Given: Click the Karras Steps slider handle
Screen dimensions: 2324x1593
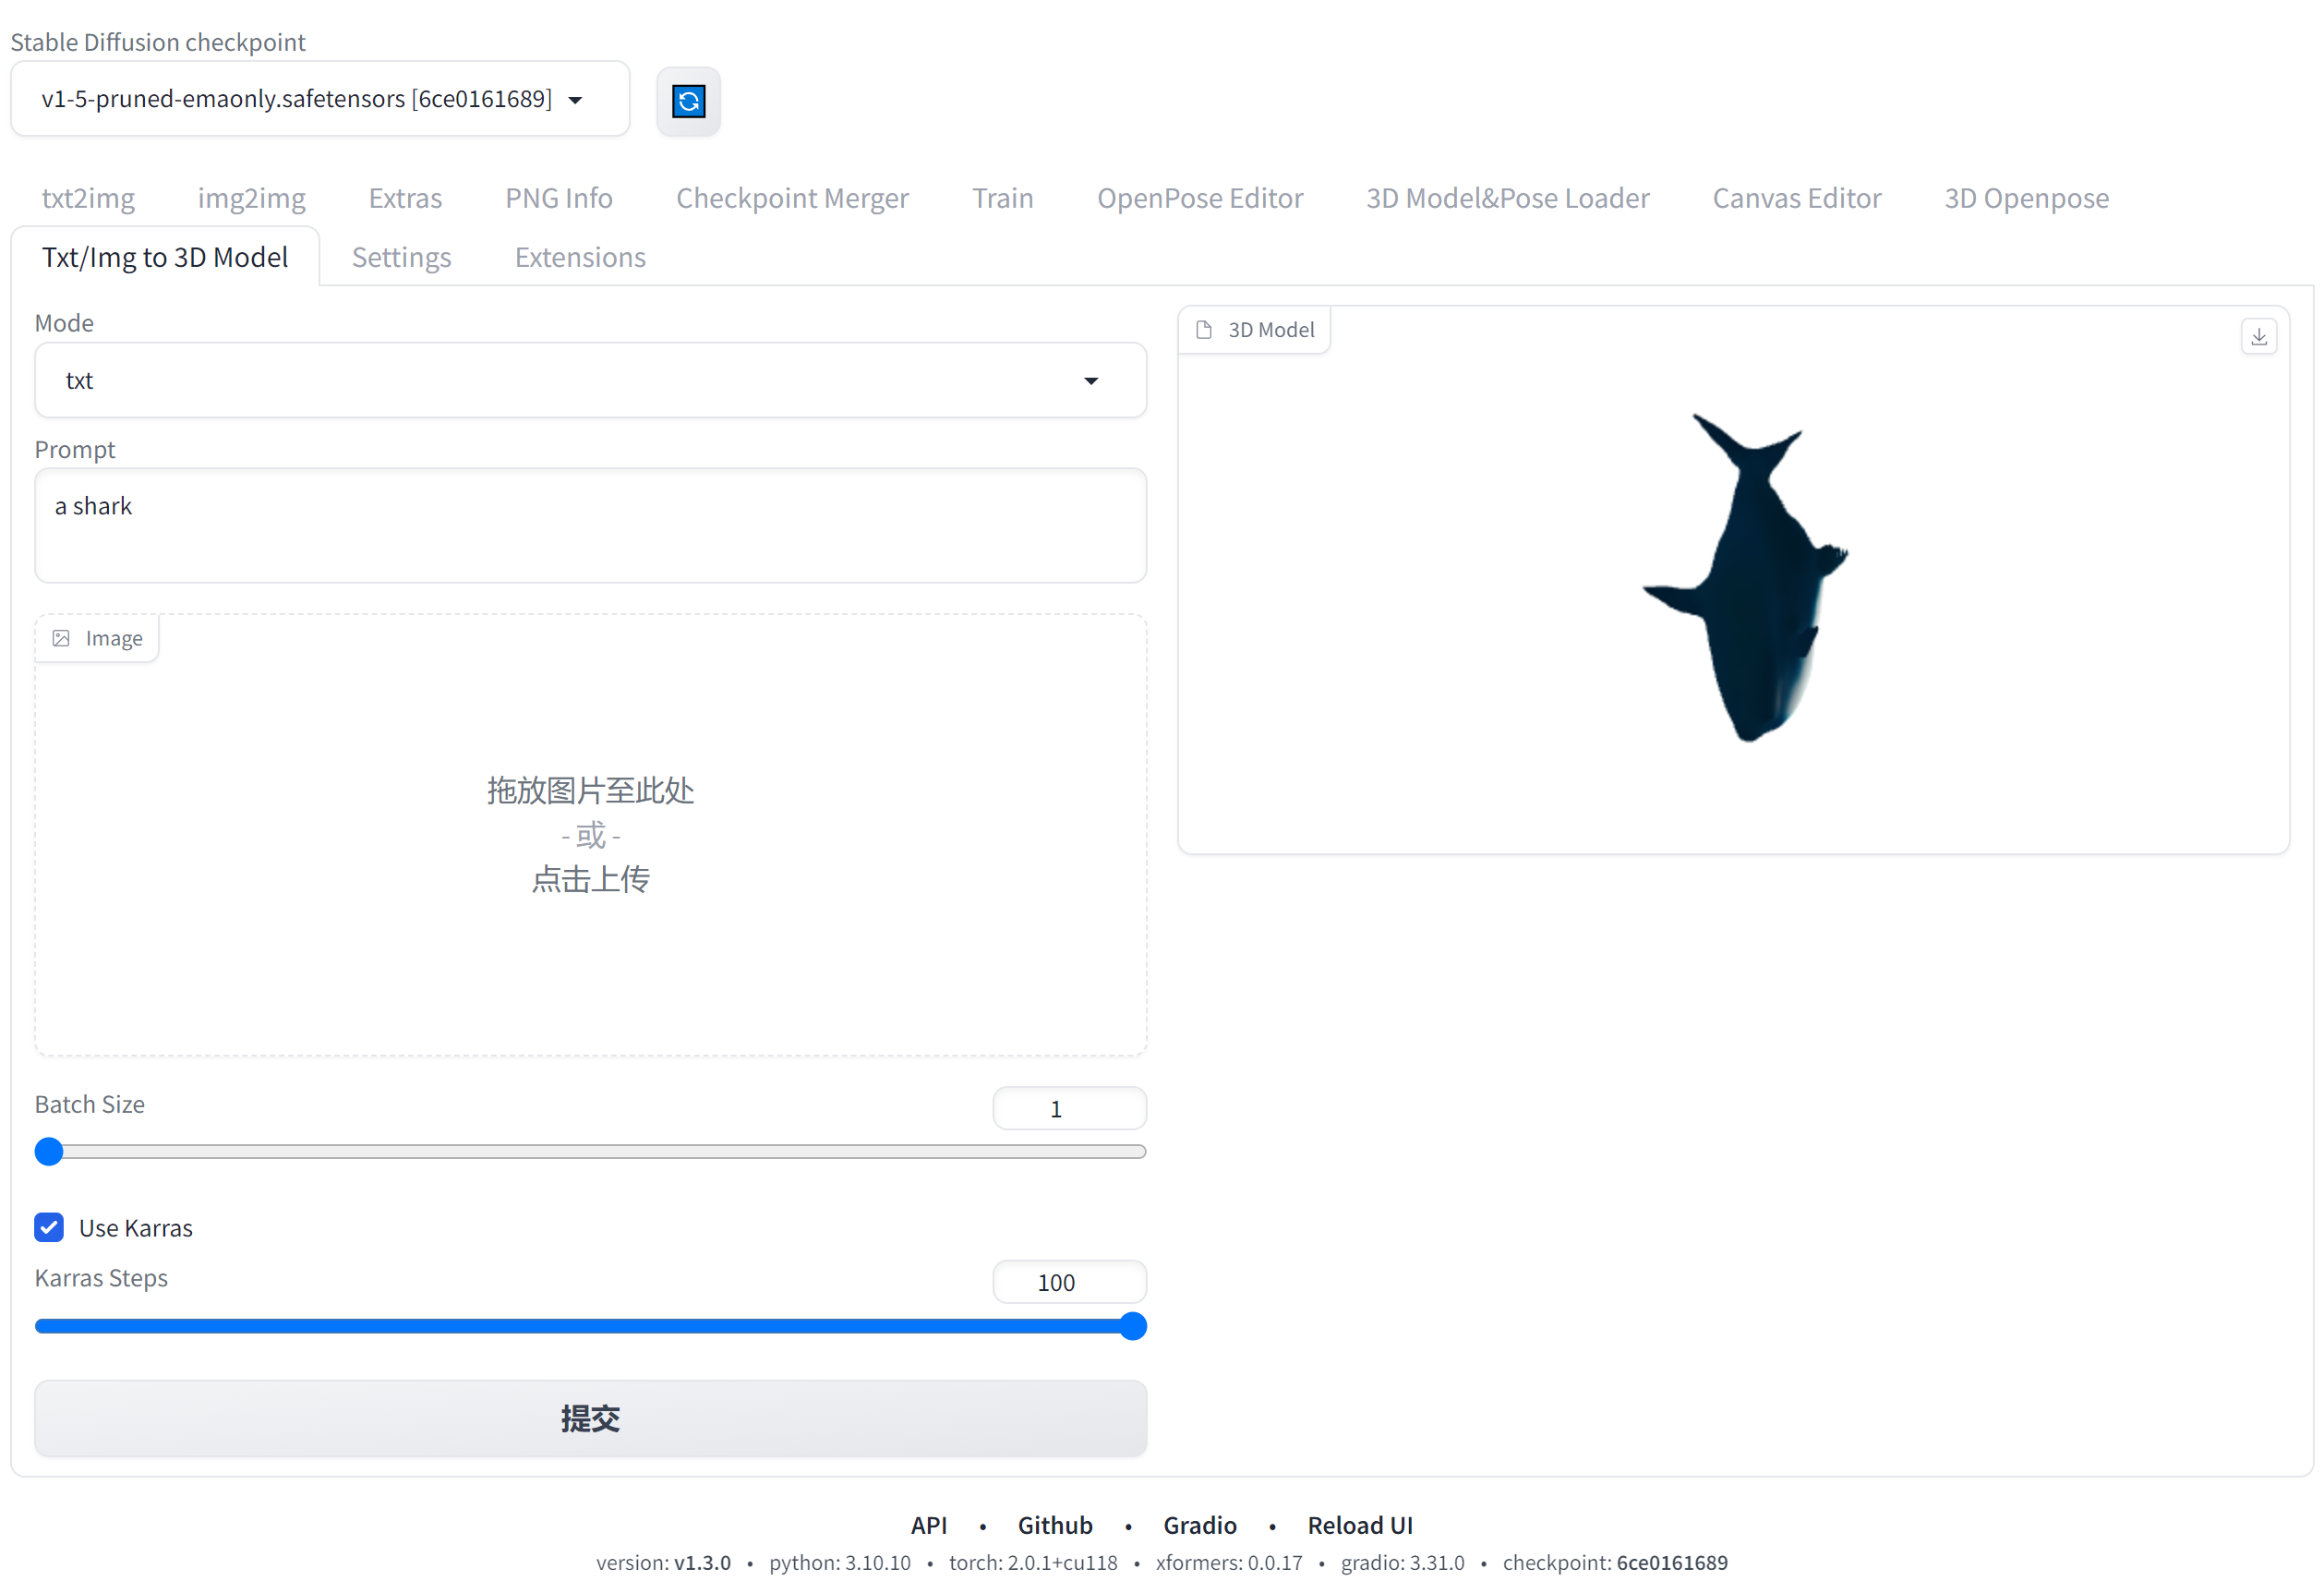Looking at the screenshot, I should [1132, 1326].
